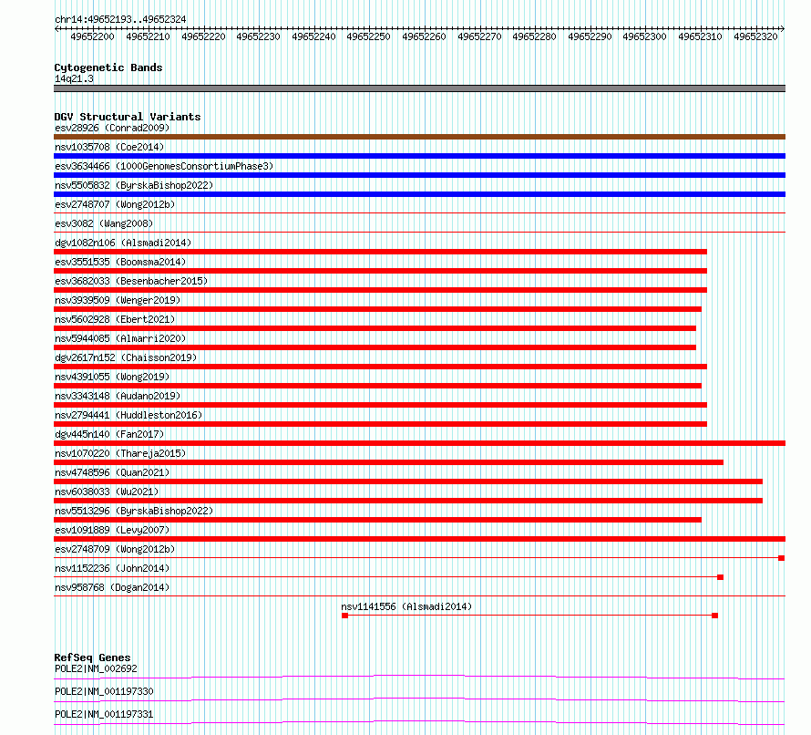Click the blue nsv1035708 Coe2014 bar
Screen dimensions: 811x735
click(x=419, y=156)
